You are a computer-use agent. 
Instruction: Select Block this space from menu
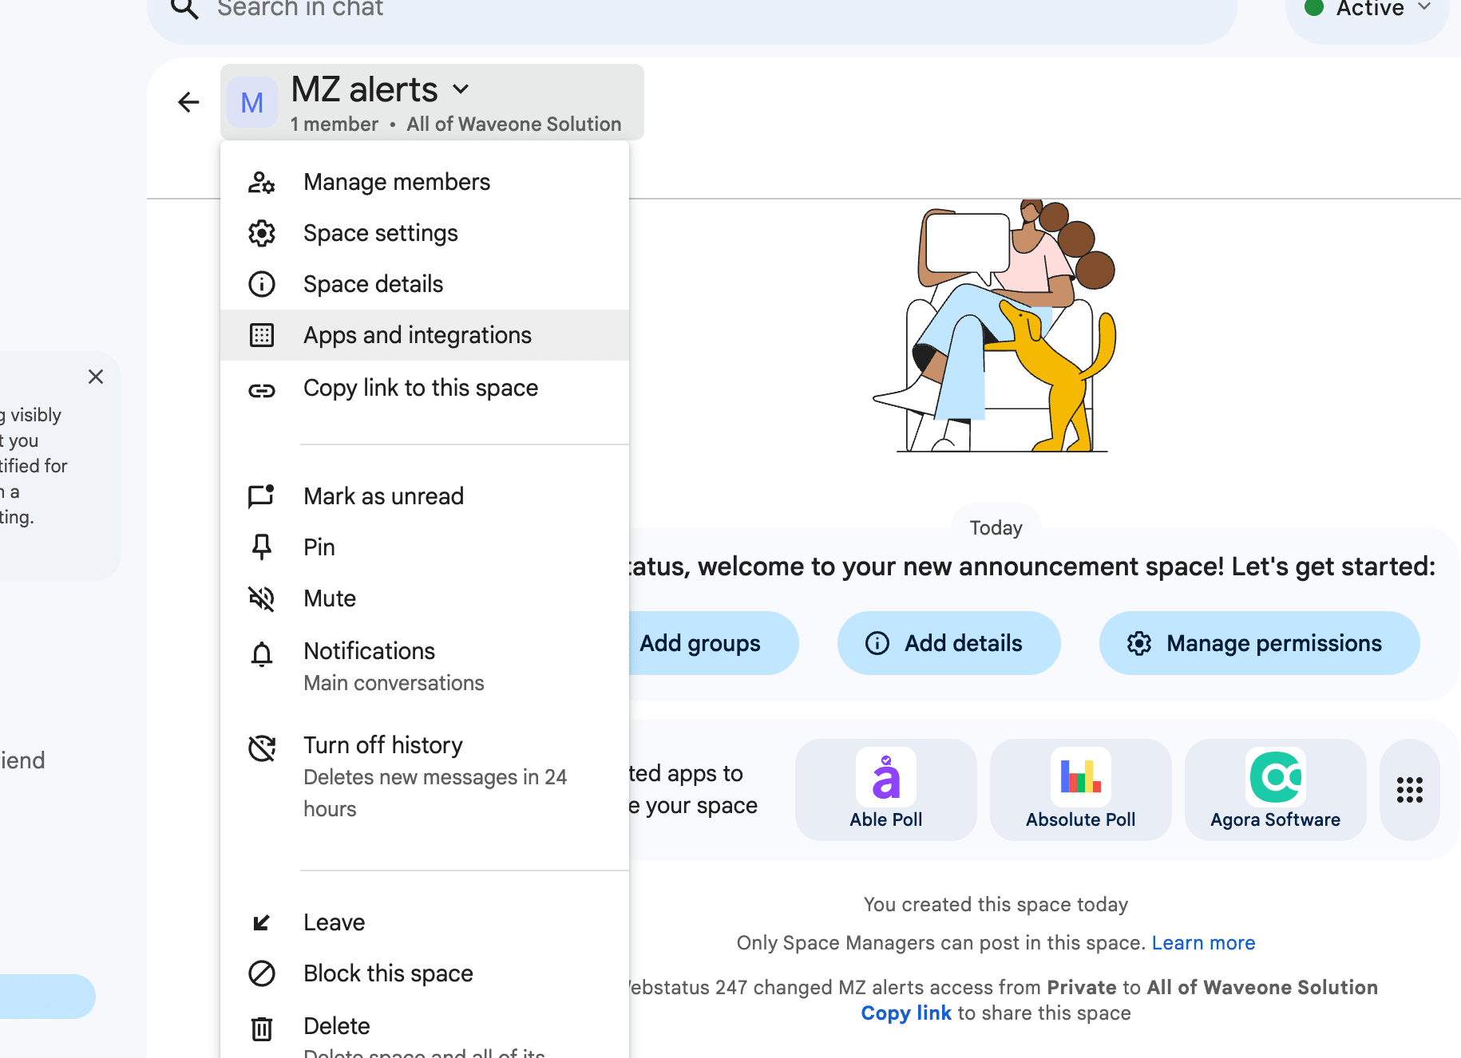point(388,973)
